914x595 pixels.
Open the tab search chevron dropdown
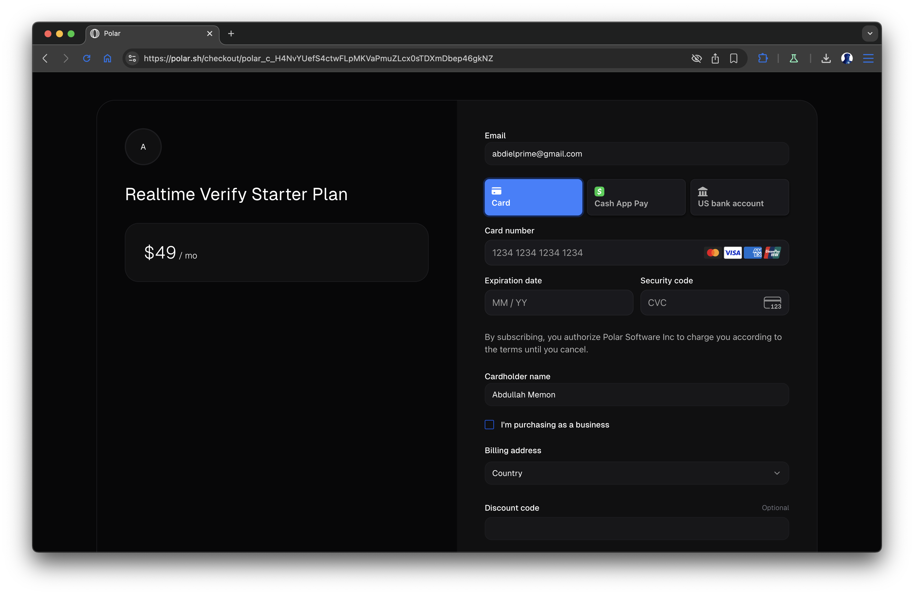870,34
